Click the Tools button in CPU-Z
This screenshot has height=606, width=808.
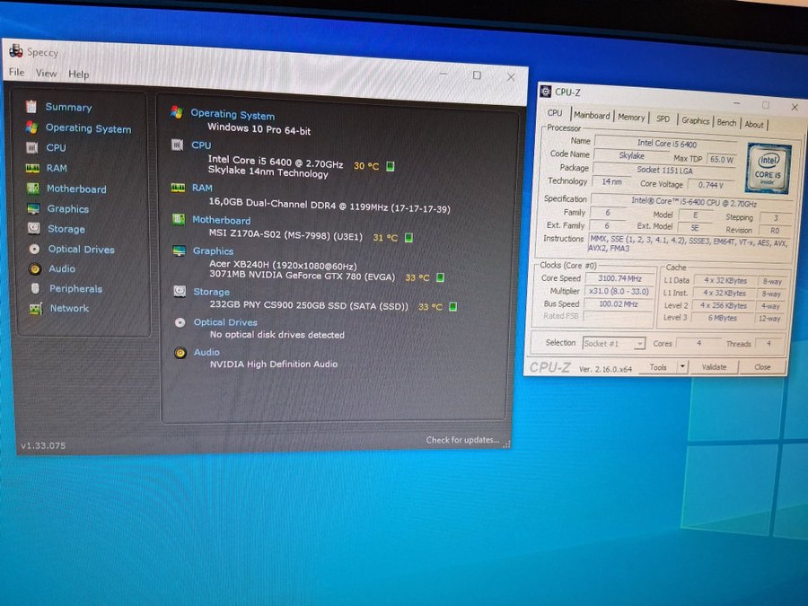(658, 367)
